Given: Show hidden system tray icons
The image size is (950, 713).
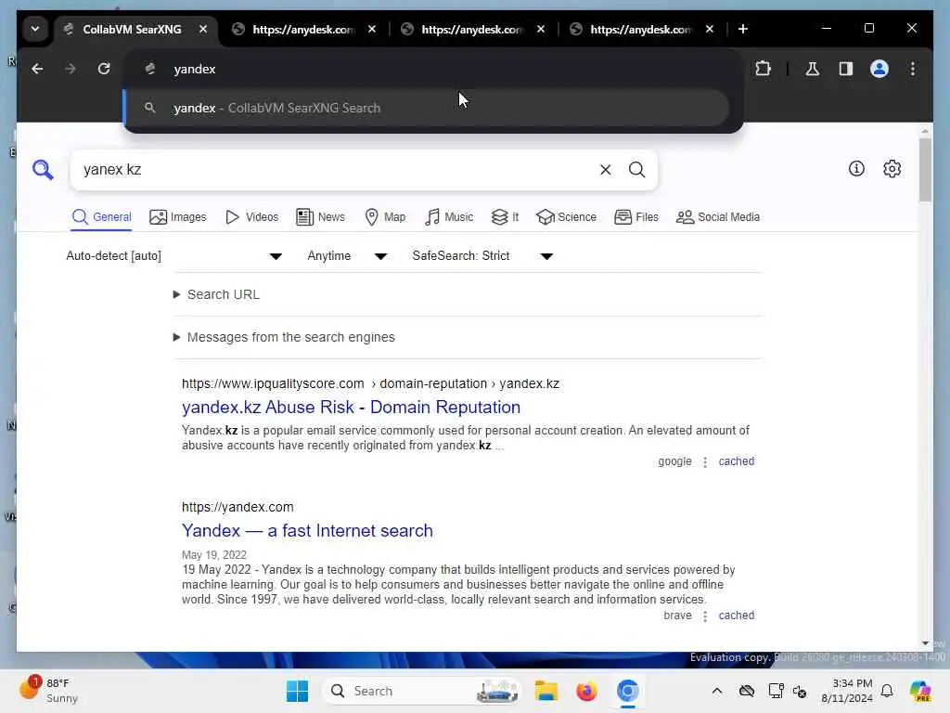Looking at the screenshot, I should point(717,691).
